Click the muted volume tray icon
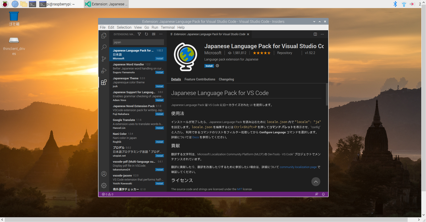This screenshot has height=222, width=426. click(413, 4)
